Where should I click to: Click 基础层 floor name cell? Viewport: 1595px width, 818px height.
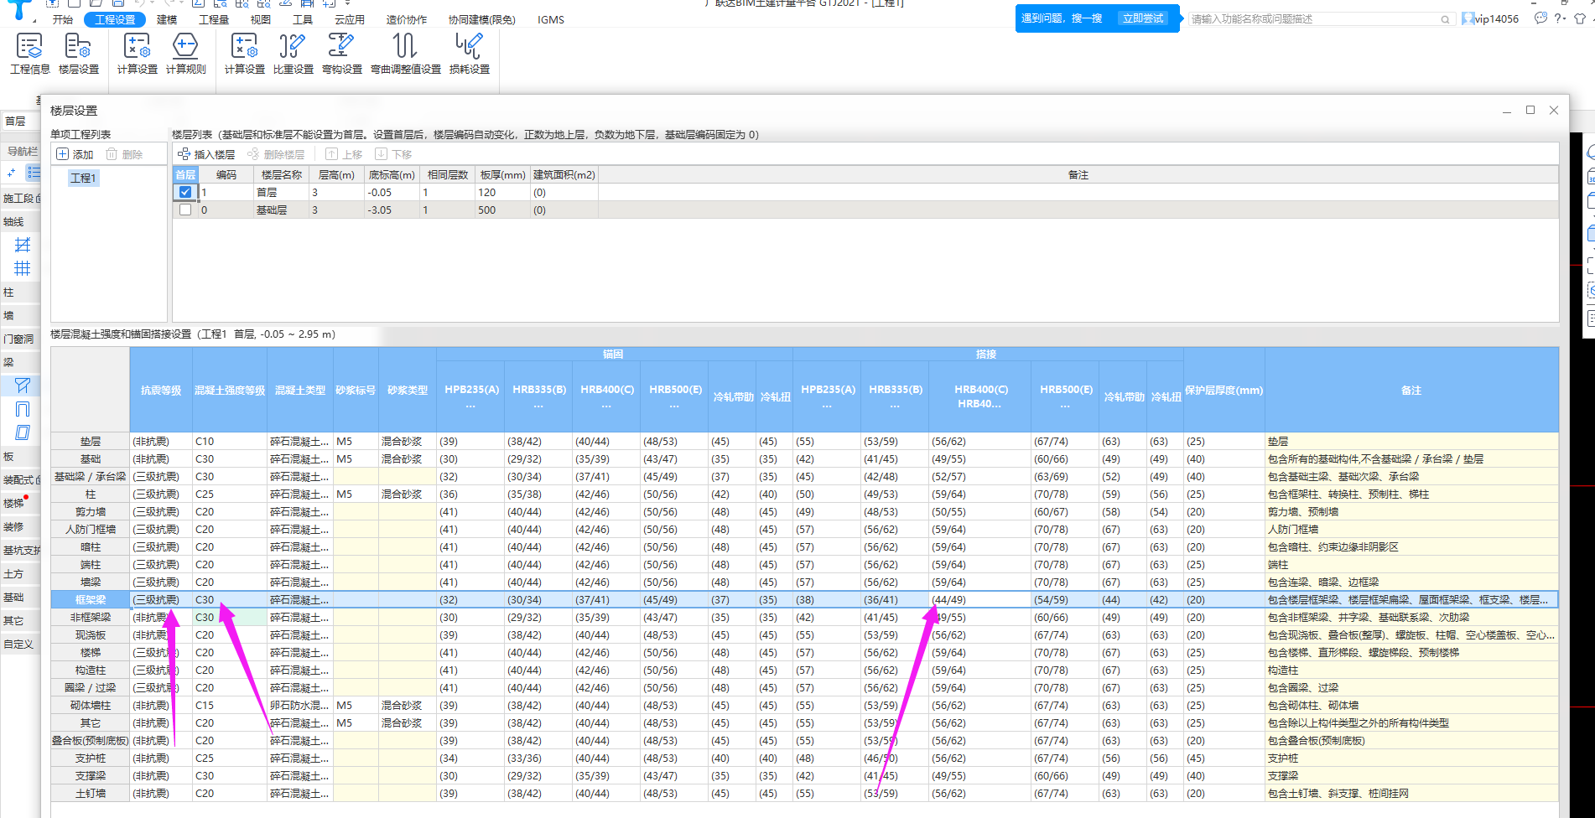pyautogui.click(x=281, y=210)
